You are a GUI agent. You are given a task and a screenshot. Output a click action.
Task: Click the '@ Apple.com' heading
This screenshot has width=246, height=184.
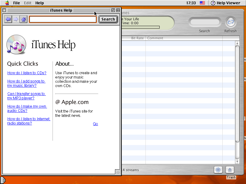[x=72, y=102]
